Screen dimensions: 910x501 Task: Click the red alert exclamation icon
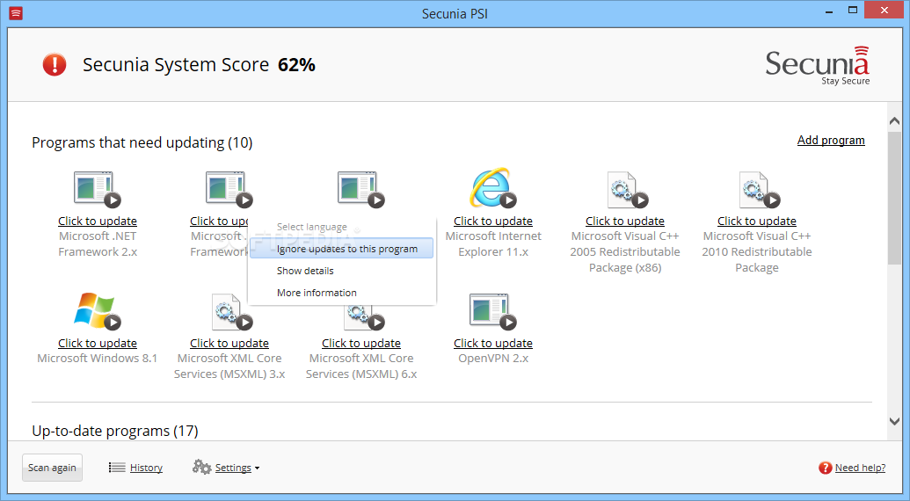pos(55,64)
